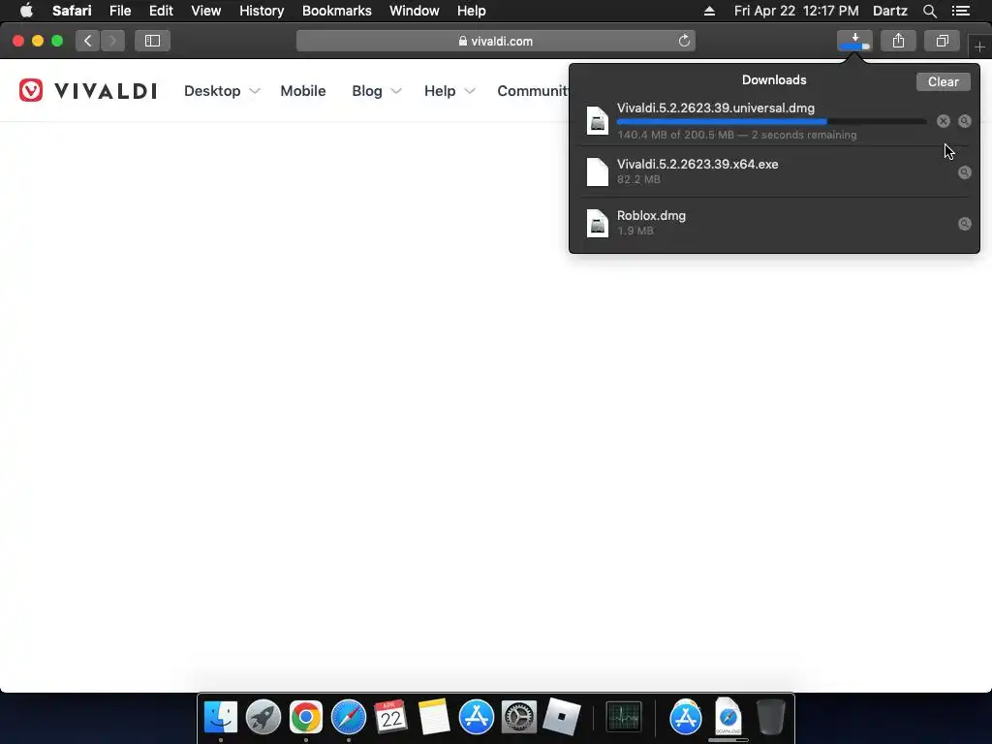Select the Roblox.dmg file name
This screenshot has height=744, width=992.
coord(651,215)
